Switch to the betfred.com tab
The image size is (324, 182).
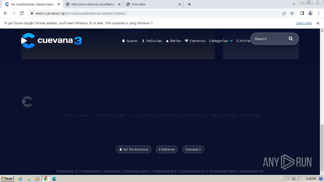pos(92,4)
